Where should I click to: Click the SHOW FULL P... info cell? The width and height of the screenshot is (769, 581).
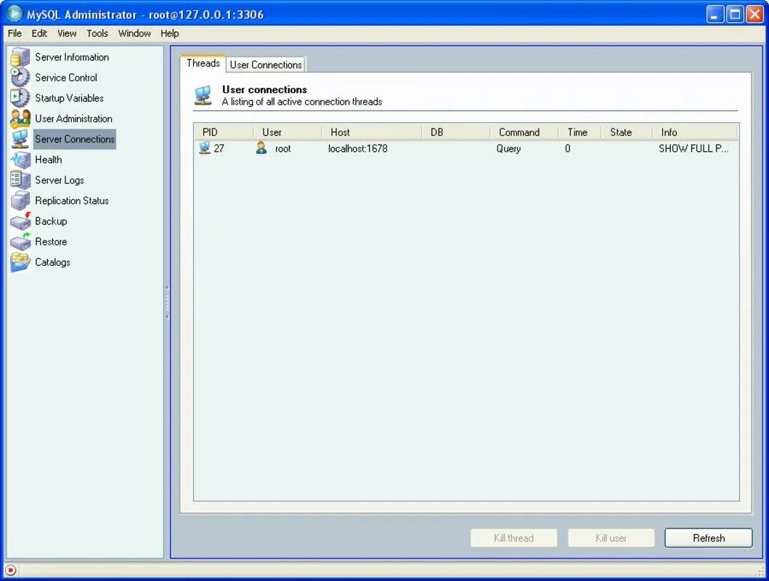693,149
